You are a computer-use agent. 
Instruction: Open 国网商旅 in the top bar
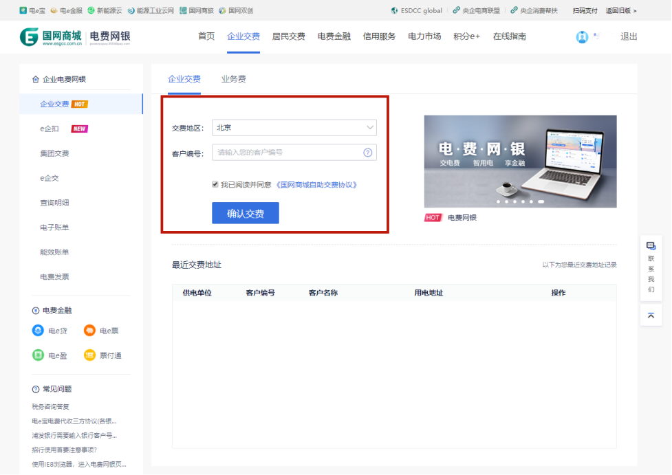[x=197, y=11]
